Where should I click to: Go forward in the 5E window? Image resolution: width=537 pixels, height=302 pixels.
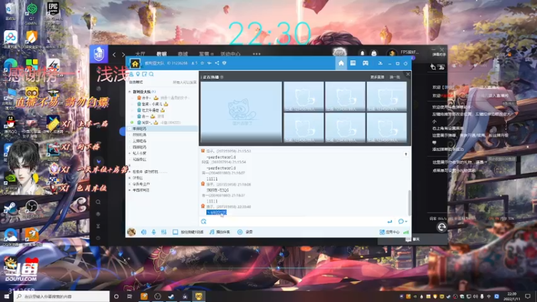(124, 54)
